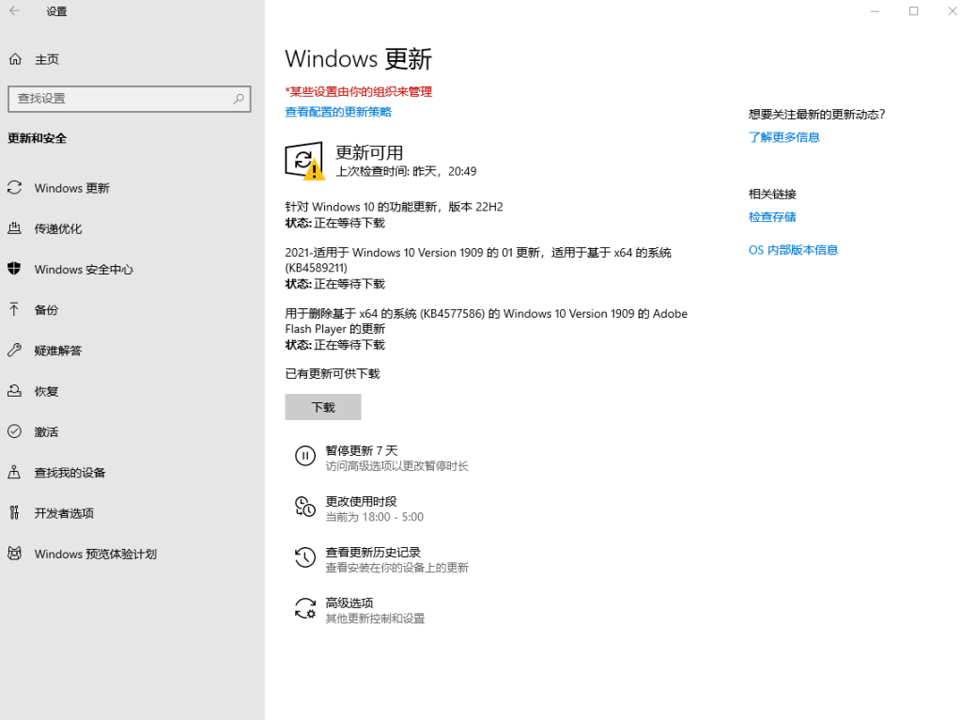Click the gear icon for 高级选项
Screen dimensions: 962x720
pyautogui.click(x=304, y=608)
